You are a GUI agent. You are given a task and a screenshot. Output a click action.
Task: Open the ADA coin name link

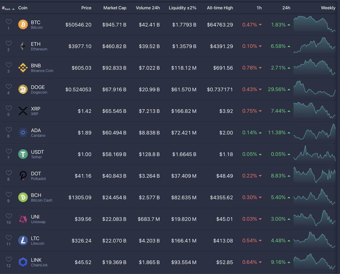pos(36,130)
